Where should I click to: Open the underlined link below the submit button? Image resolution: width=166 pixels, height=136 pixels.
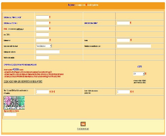pyautogui.click(x=83, y=129)
